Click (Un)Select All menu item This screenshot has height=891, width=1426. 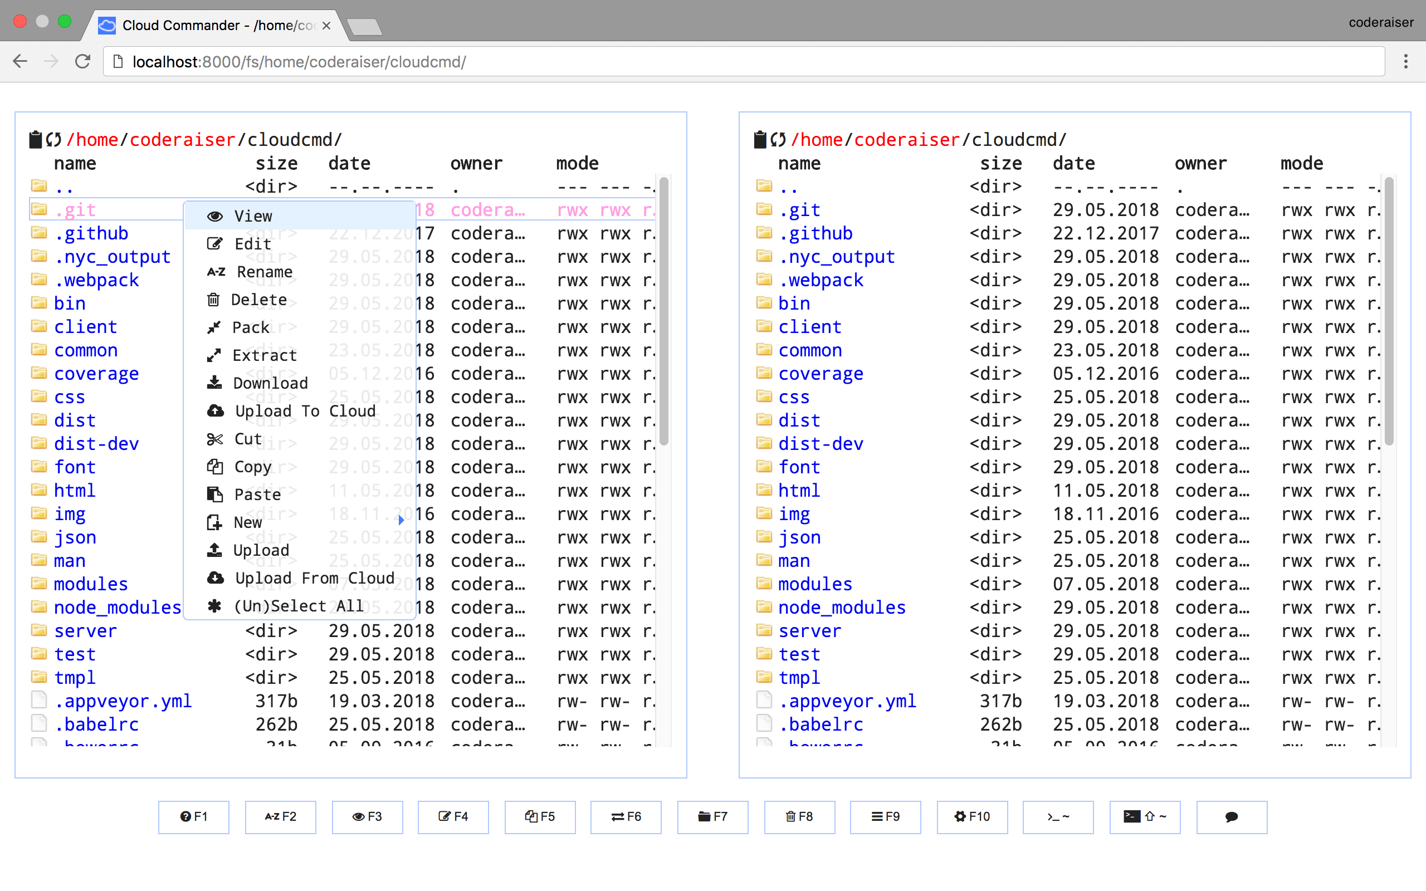(298, 606)
